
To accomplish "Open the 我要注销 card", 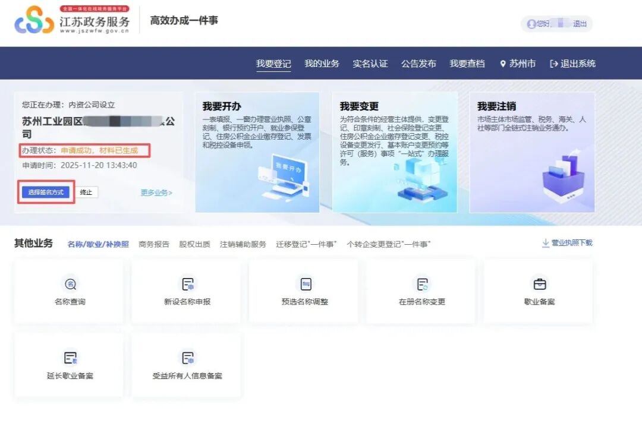I will click(532, 152).
